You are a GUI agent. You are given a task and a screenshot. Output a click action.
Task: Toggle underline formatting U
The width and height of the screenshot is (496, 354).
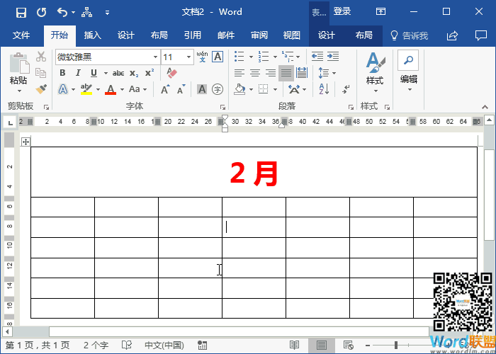[x=94, y=73]
